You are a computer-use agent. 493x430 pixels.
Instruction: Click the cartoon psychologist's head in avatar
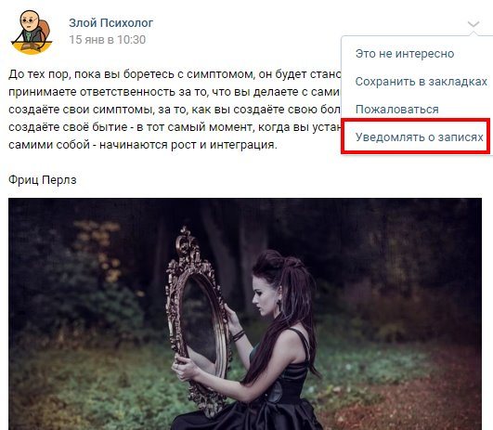pos(29,20)
